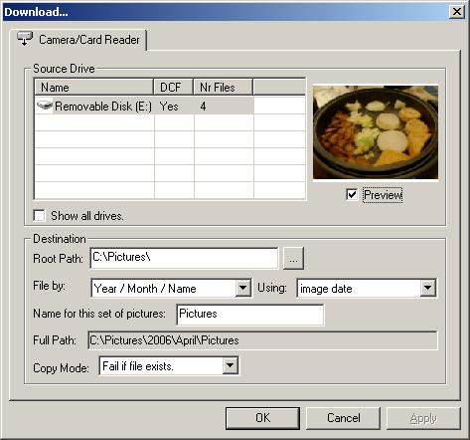Viewport: 470px width, 440px height.
Task: Close the Download dialog window
Action: (457, 12)
